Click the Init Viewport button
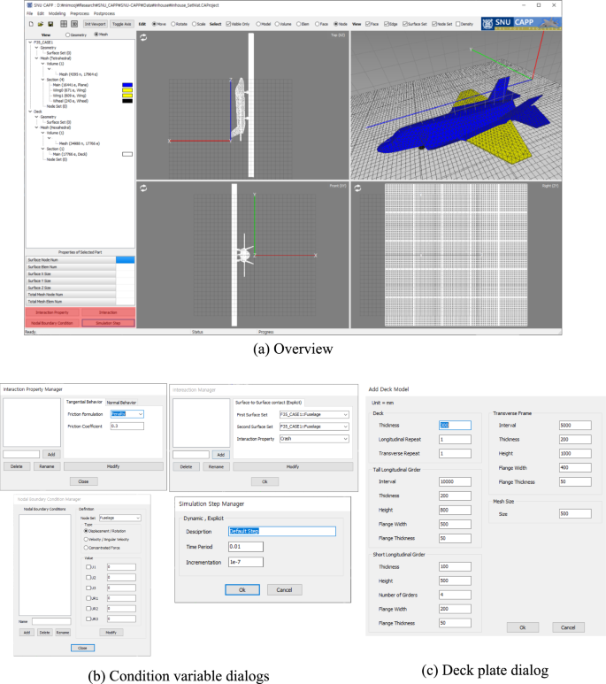 click(x=96, y=24)
